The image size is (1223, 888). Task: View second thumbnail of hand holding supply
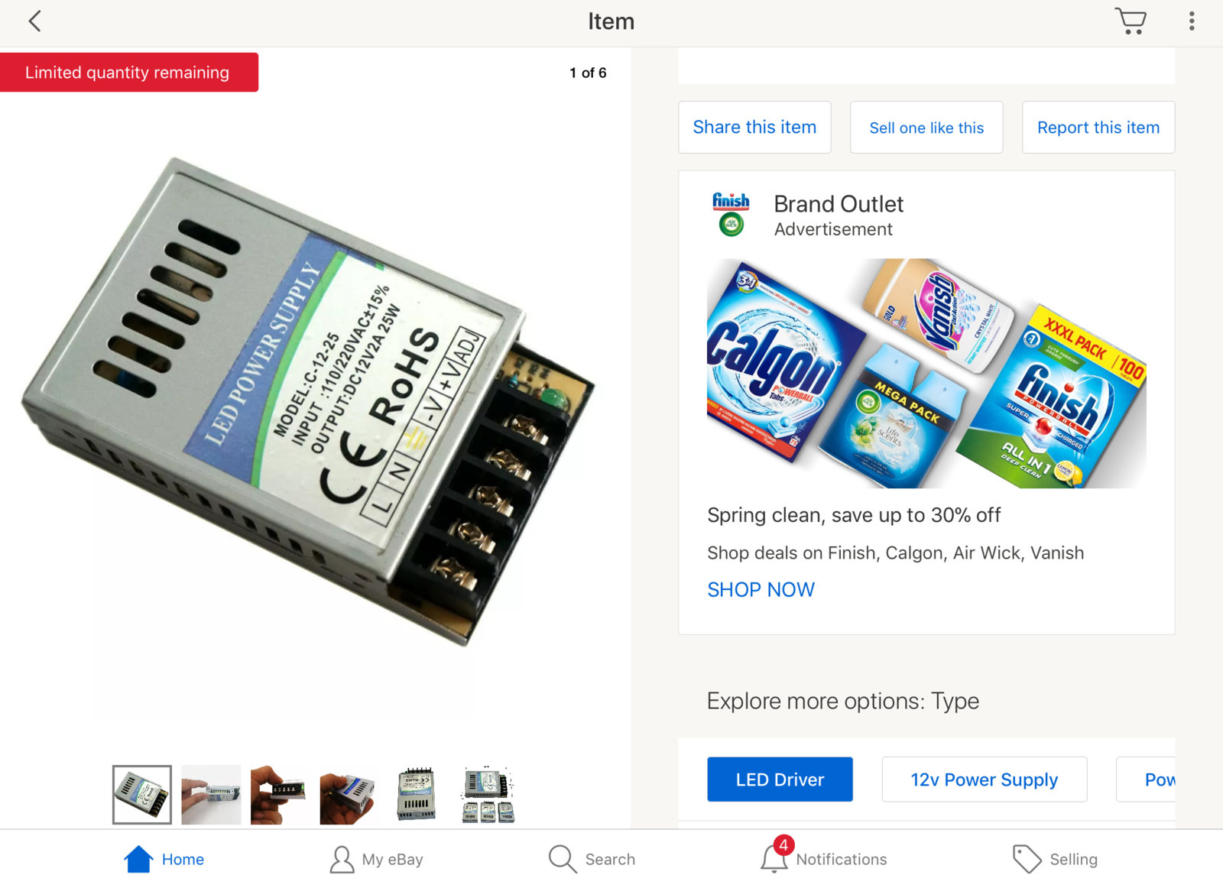tap(211, 795)
